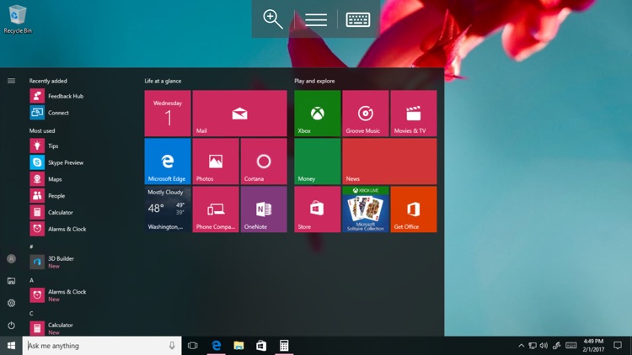Image resolution: width=632 pixels, height=355 pixels.
Task: Click the Power button in Start menu
Action: 11,326
